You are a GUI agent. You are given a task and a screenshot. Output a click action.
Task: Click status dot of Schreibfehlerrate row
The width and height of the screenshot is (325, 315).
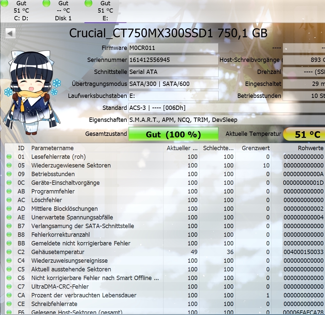tap(9, 304)
